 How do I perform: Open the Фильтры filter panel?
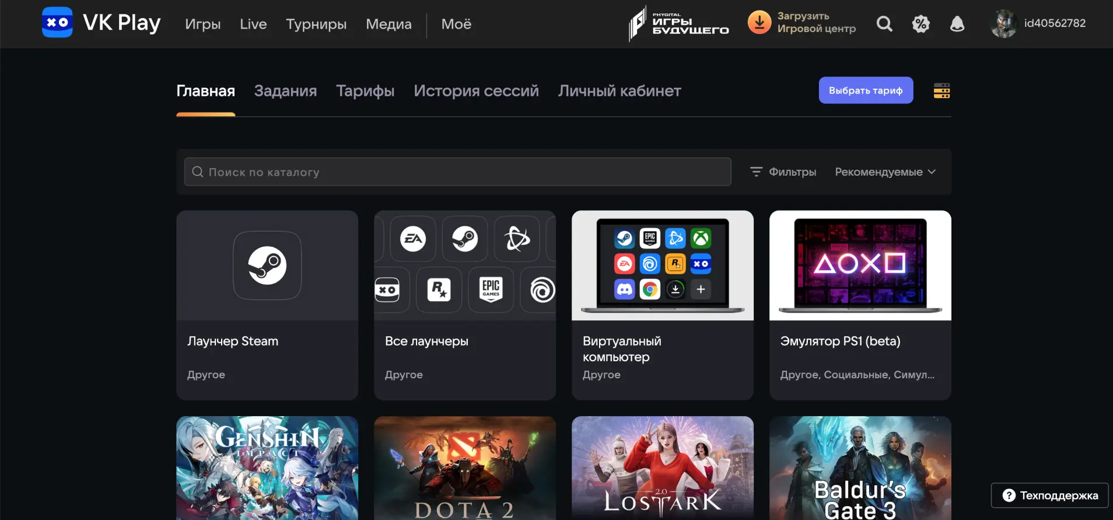tap(783, 172)
